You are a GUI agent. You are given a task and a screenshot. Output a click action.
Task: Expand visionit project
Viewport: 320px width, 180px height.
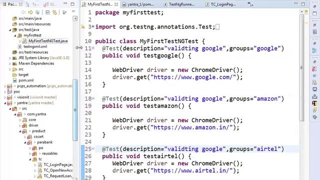pos(5,97)
